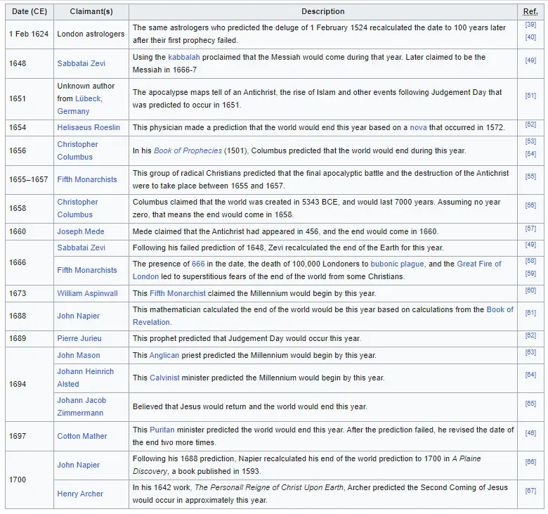The image size is (548, 514).
Task: Click the Great Fire of London link
Action: (478, 264)
